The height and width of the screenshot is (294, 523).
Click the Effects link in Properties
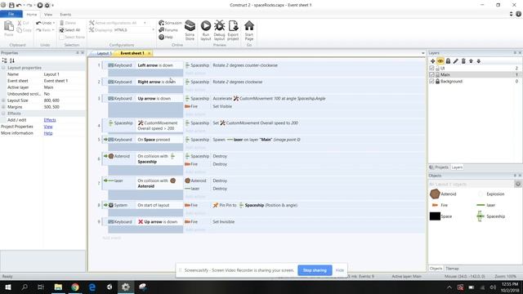(50, 120)
